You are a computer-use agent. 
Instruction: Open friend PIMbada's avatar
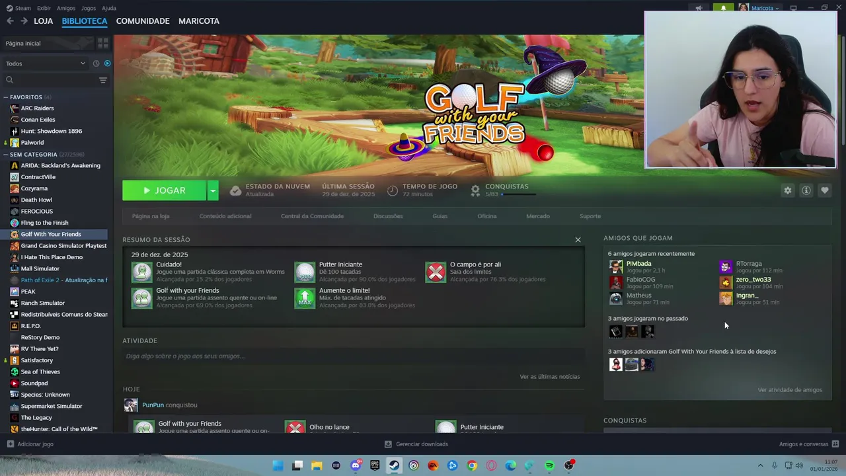click(615, 267)
